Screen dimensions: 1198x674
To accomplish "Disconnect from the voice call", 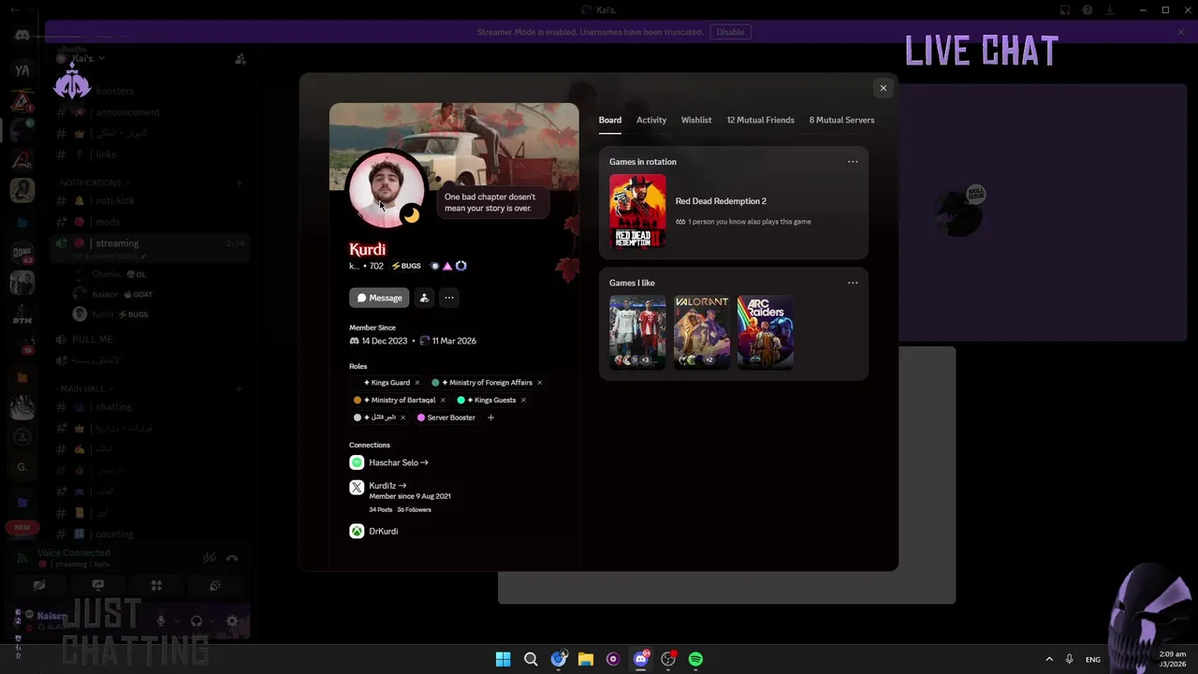I will pyautogui.click(x=232, y=559).
